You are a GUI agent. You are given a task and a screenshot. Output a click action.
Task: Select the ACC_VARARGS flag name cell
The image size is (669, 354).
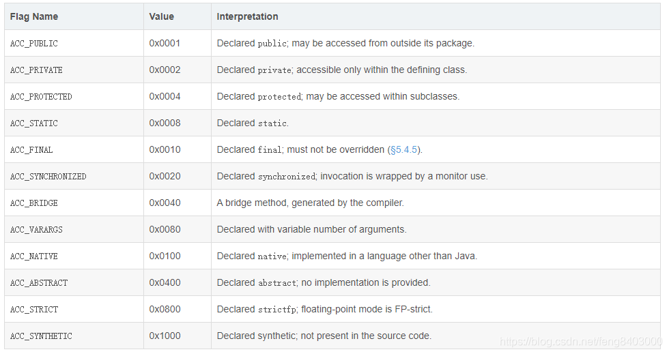74,229
